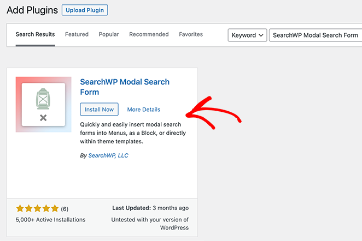The height and width of the screenshot is (241, 362).
Task: Click the Add Plugins page heading
Action: point(32,10)
